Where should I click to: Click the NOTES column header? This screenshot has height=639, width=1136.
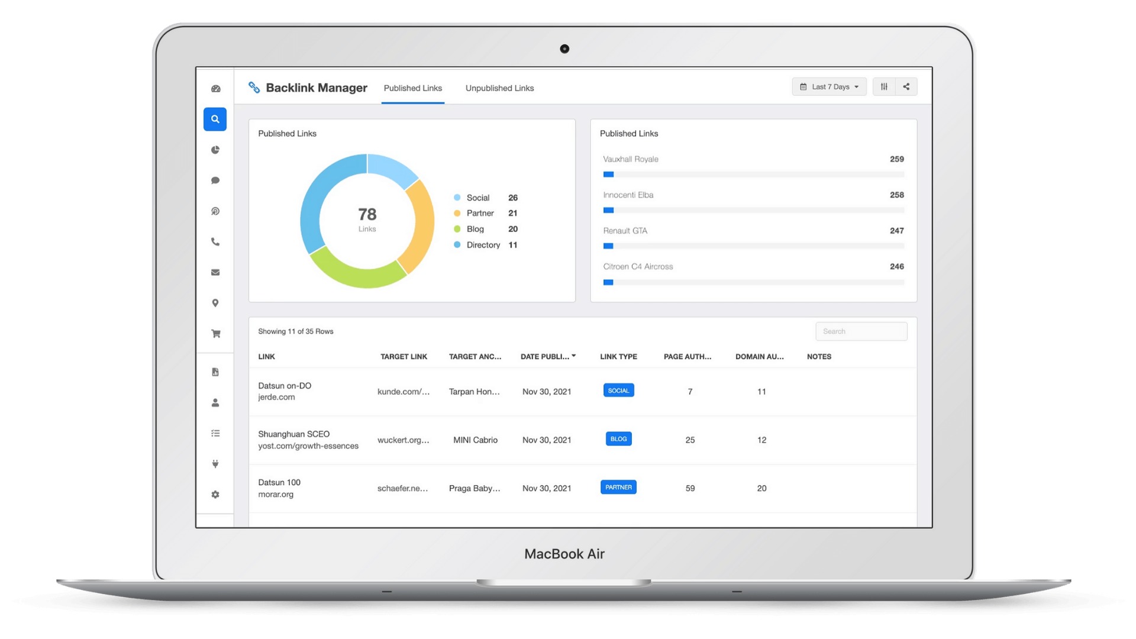pyautogui.click(x=819, y=357)
